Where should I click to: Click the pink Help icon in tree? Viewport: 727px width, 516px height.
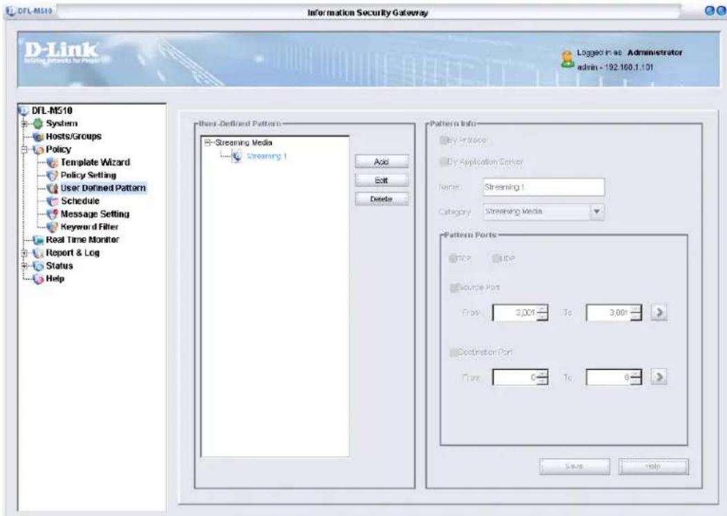38,279
